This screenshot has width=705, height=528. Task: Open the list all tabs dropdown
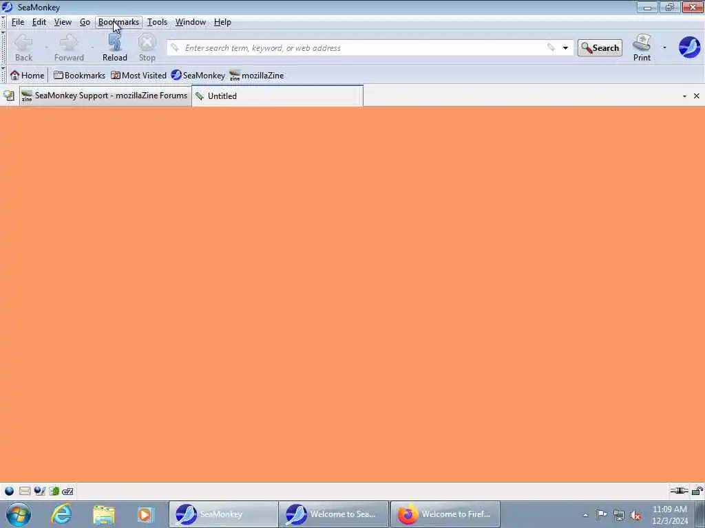pyautogui.click(x=684, y=96)
